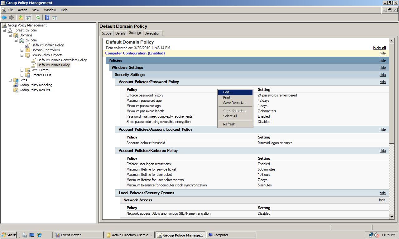This screenshot has height=239, width=399.
Task: Click the Forest: d9.com triangle icon
Action: pos(10,30)
